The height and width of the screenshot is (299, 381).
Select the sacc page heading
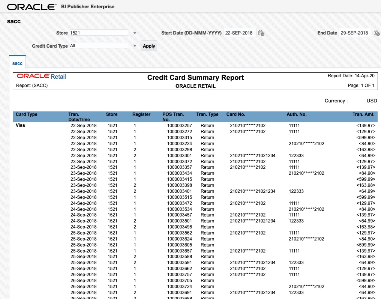pyautogui.click(x=13, y=21)
